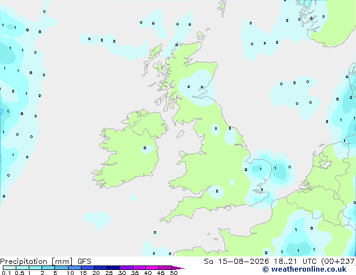Viewport: 356px width, 275px height.
Task: Click the 25–30 mm dark navy legend swatch
Action: coord(113,268)
